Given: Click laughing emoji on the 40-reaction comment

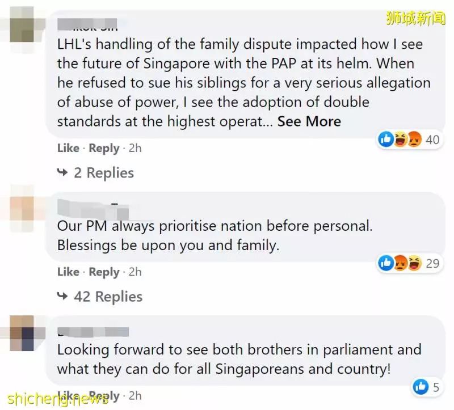Looking at the screenshot, I should pyautogui.click(x=401, y=140).
